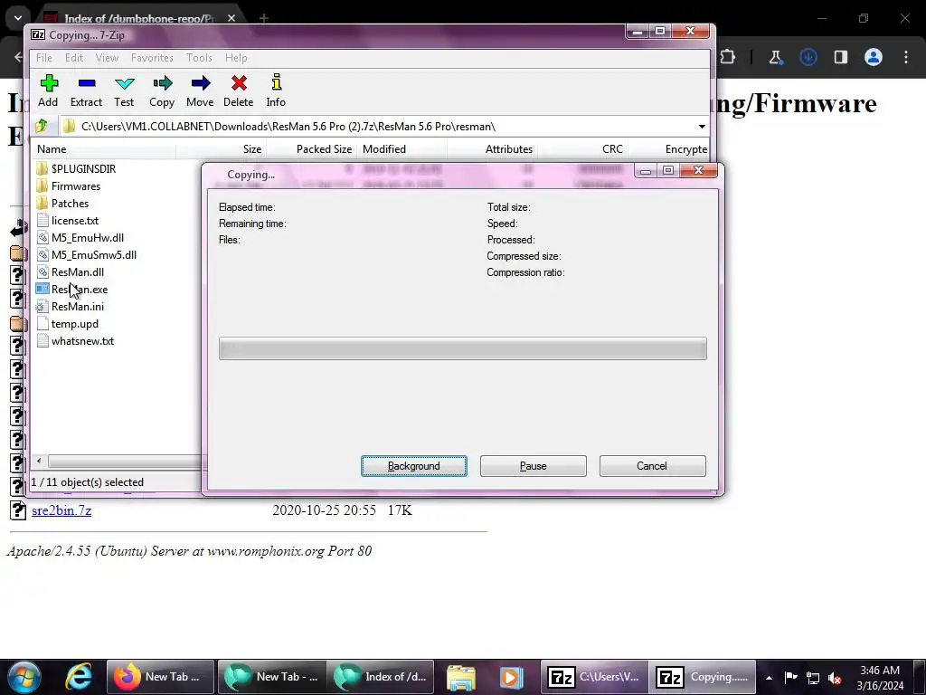Show hidden tray icons arrow

pyautogui.click(x=769, y=678)
